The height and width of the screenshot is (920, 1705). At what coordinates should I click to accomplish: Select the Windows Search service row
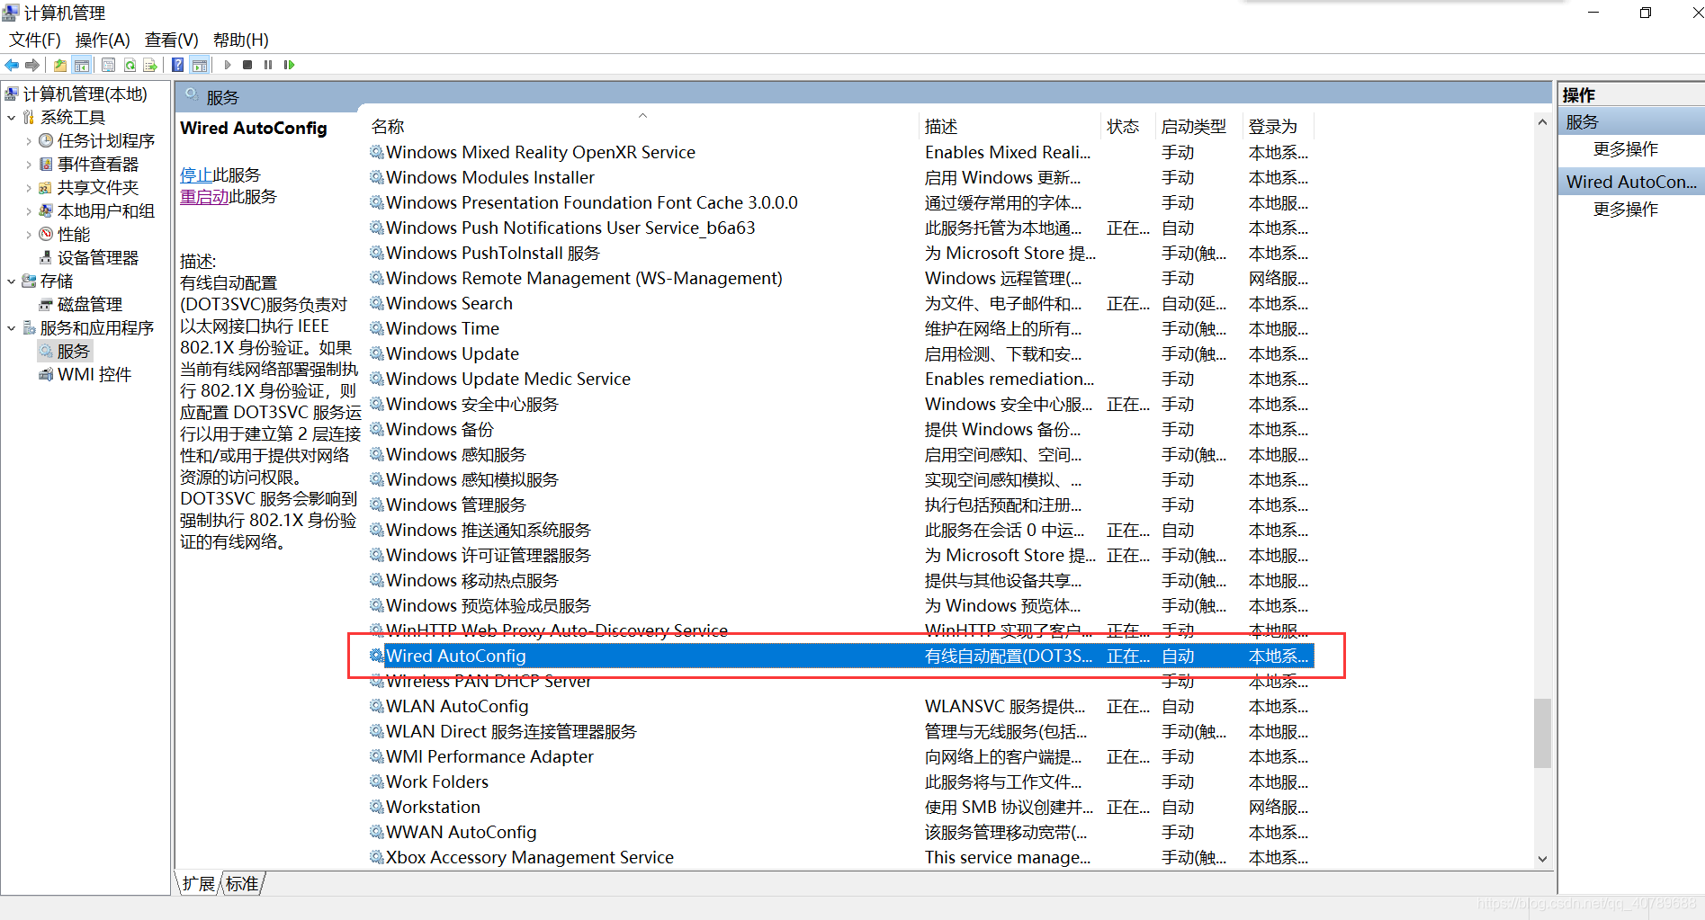click(x=841, y=303)
